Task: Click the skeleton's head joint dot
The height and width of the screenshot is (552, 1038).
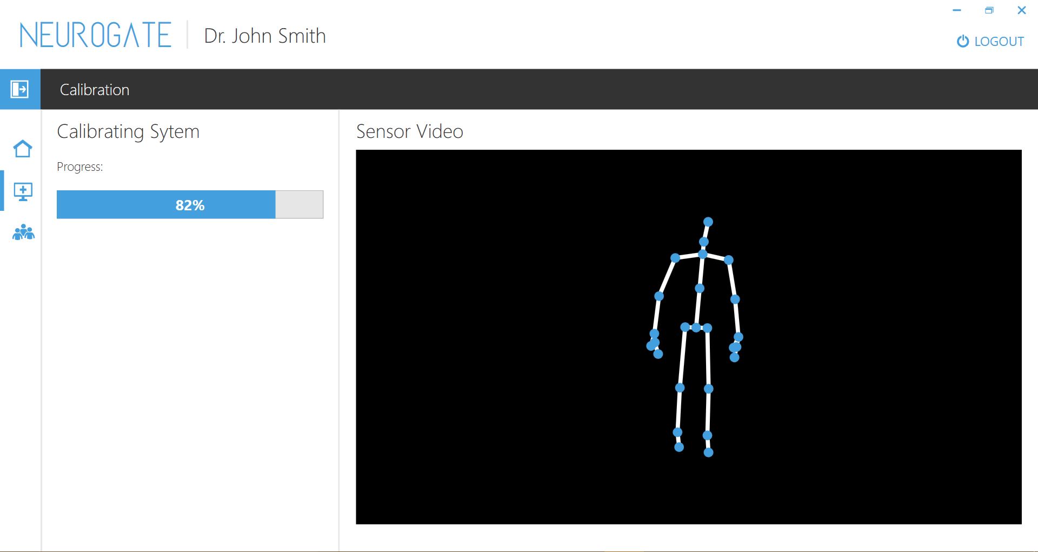Action: pos(708,222)
